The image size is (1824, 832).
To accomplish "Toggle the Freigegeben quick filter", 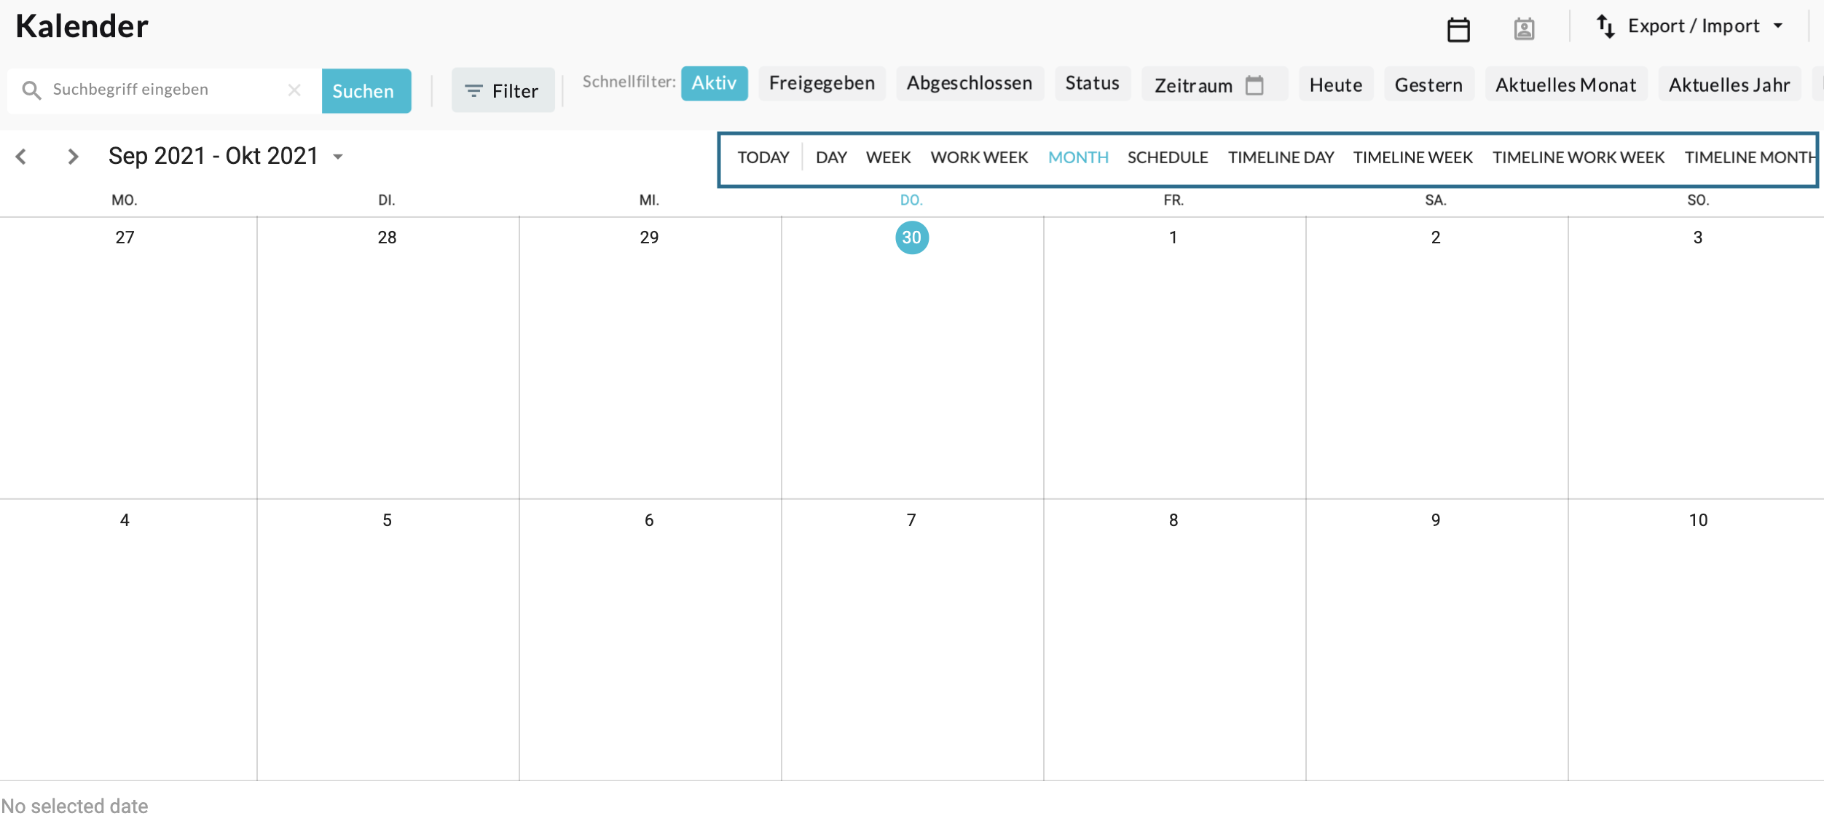I will pyautogui.click(x=822, y=83).
